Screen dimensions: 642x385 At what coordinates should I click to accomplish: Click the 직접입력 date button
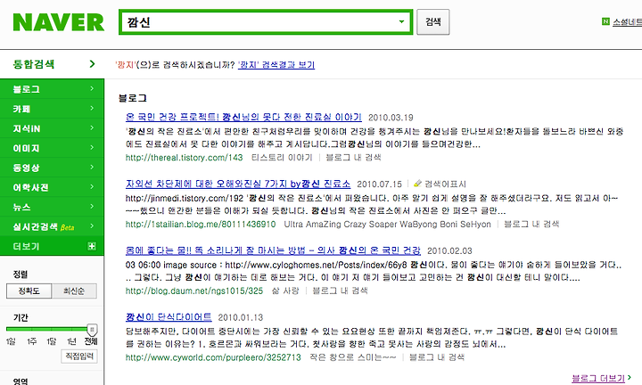click(x=79, y=356)
